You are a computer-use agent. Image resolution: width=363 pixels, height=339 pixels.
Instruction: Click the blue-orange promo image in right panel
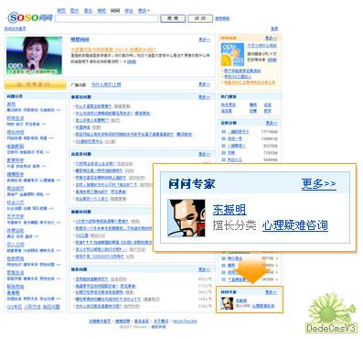[x=232, y=54]
